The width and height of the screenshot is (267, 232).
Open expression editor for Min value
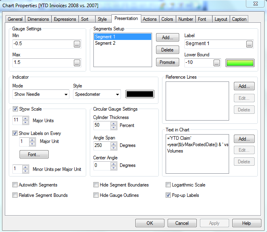[x=77, y=44]
